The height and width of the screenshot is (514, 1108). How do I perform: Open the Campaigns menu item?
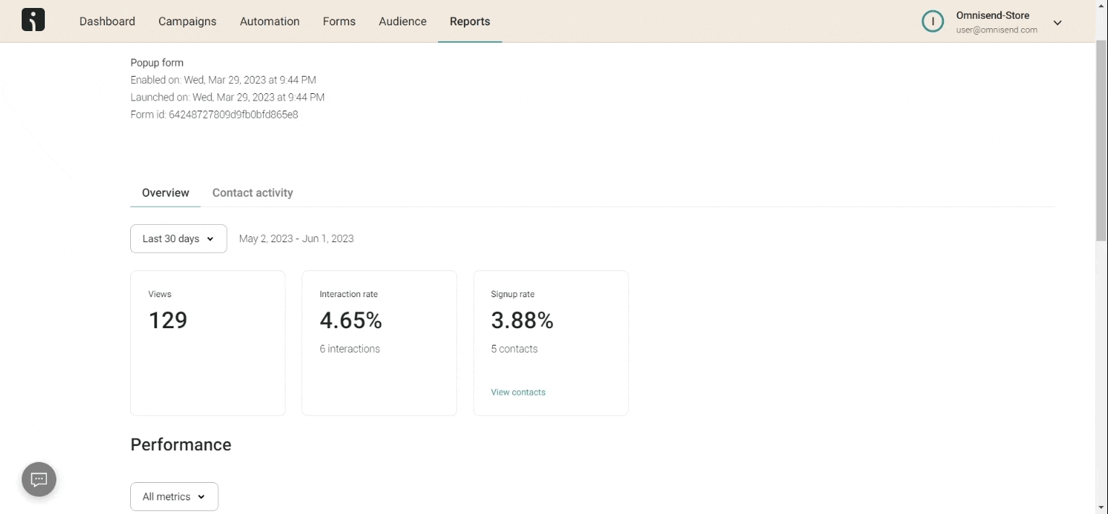pyautogui.click(x=187, y=22)
